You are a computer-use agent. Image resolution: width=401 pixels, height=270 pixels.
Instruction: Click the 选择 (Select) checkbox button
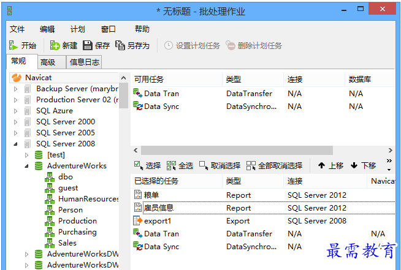click(148, 165)
